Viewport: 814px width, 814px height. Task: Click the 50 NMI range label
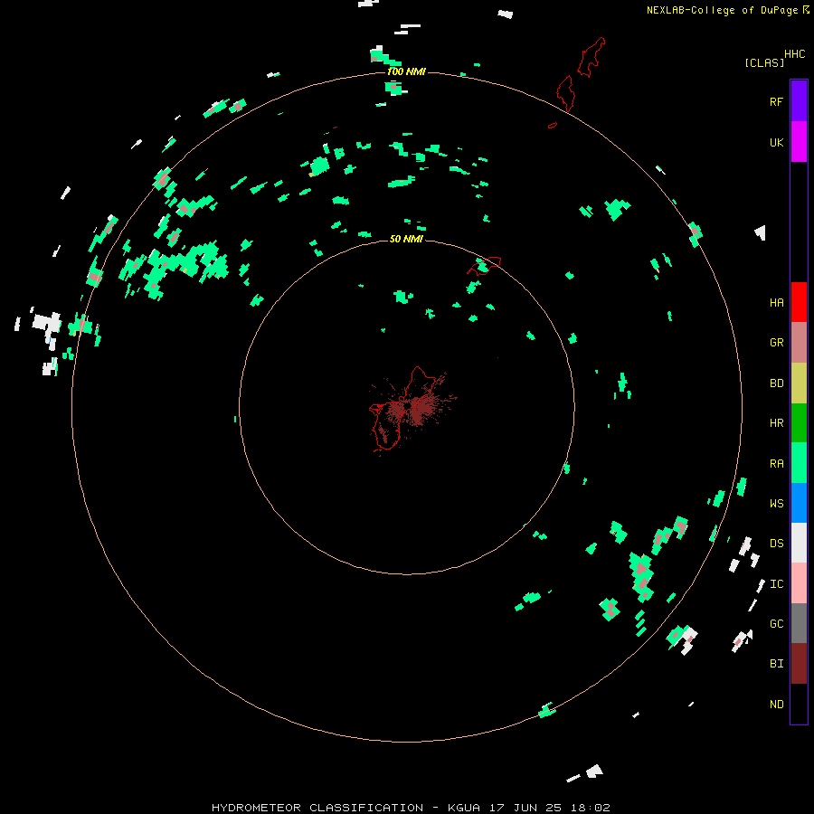click(x=406, y=239)
